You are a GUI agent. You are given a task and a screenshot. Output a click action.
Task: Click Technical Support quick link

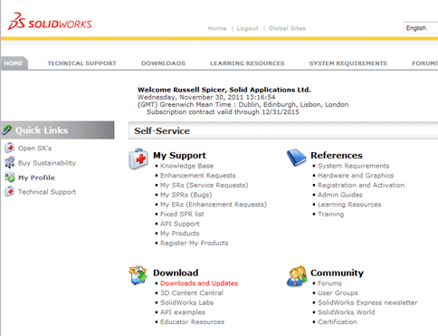click(47, 192)
